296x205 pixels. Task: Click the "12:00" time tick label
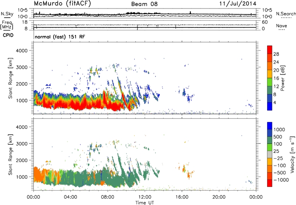click(145, 197)
